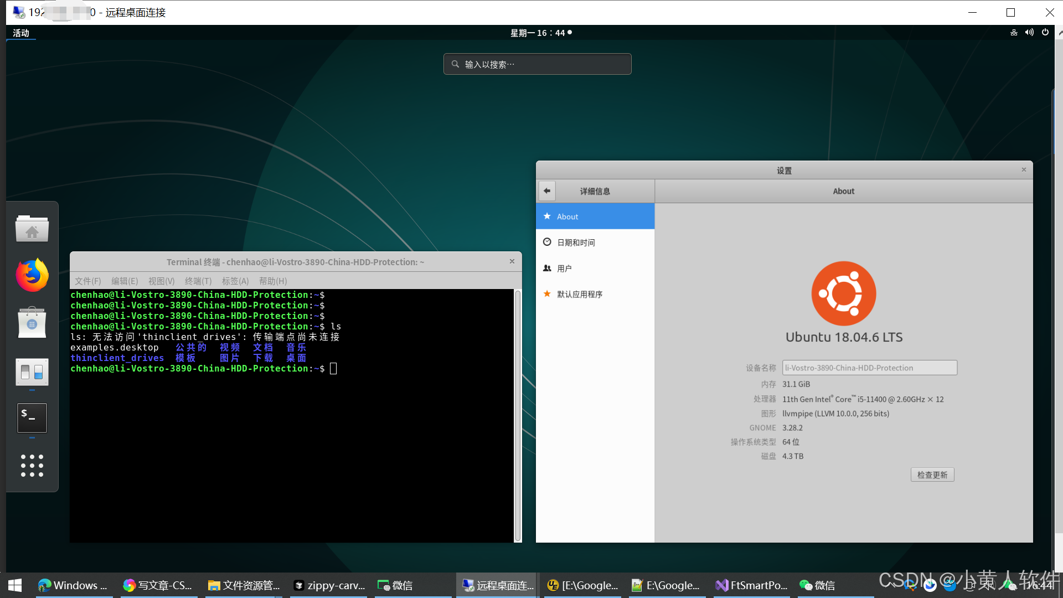1063x598 pixels.
Task: Click the device name input field
Action: [869, 368]
